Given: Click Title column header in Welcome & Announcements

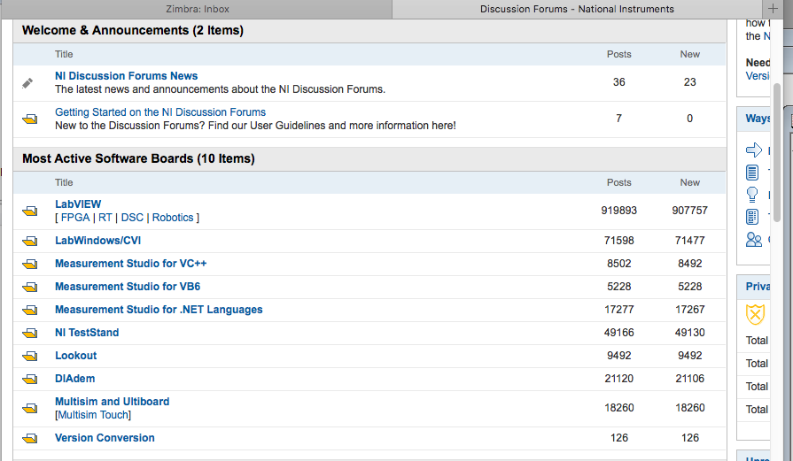Looking at the screenshot, I should [x=64, y=54].
